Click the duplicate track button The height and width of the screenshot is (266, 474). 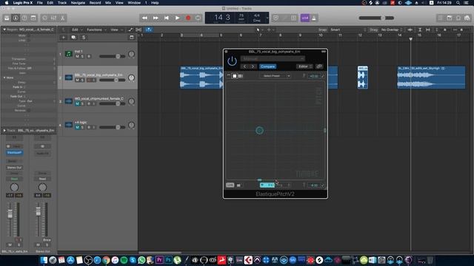point(73,38)
